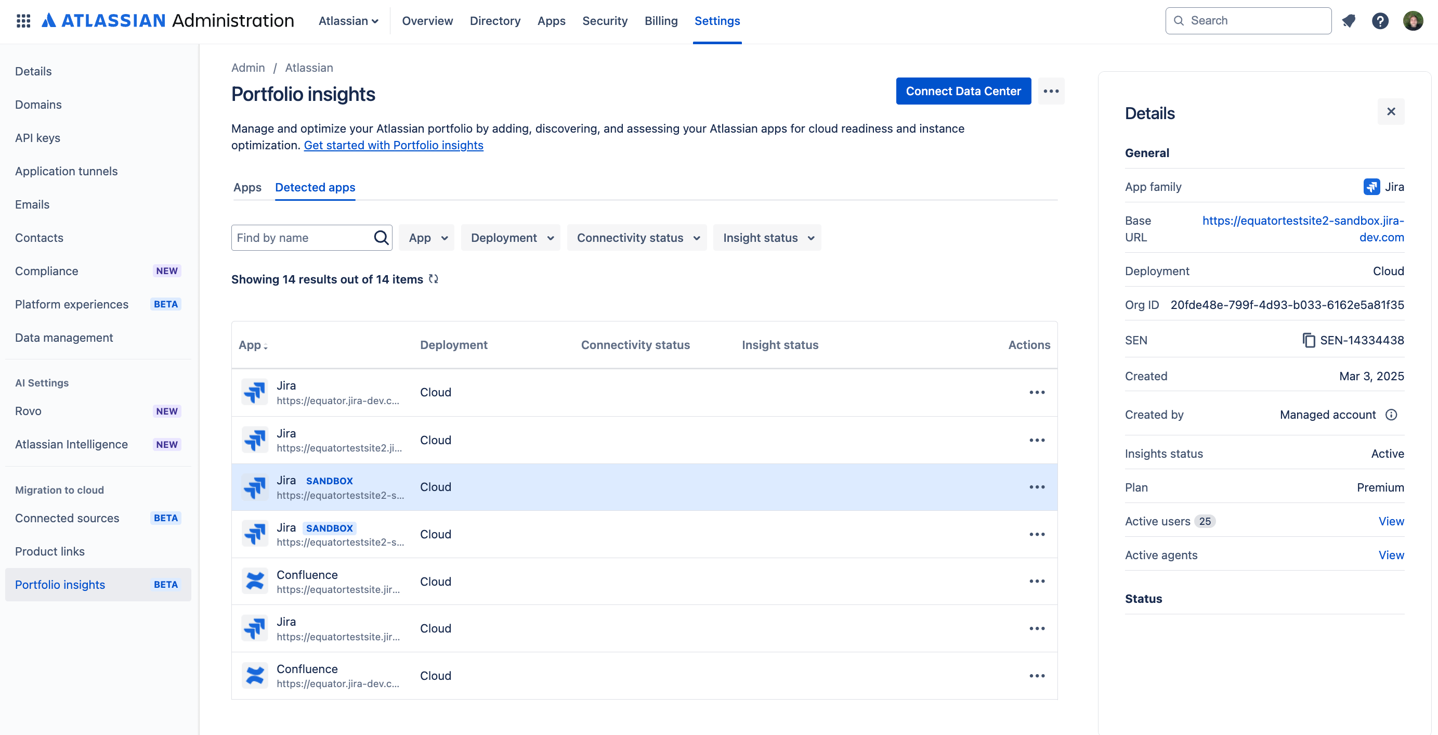Open Get started with Portfolio insights link

(x=393, y=145)
